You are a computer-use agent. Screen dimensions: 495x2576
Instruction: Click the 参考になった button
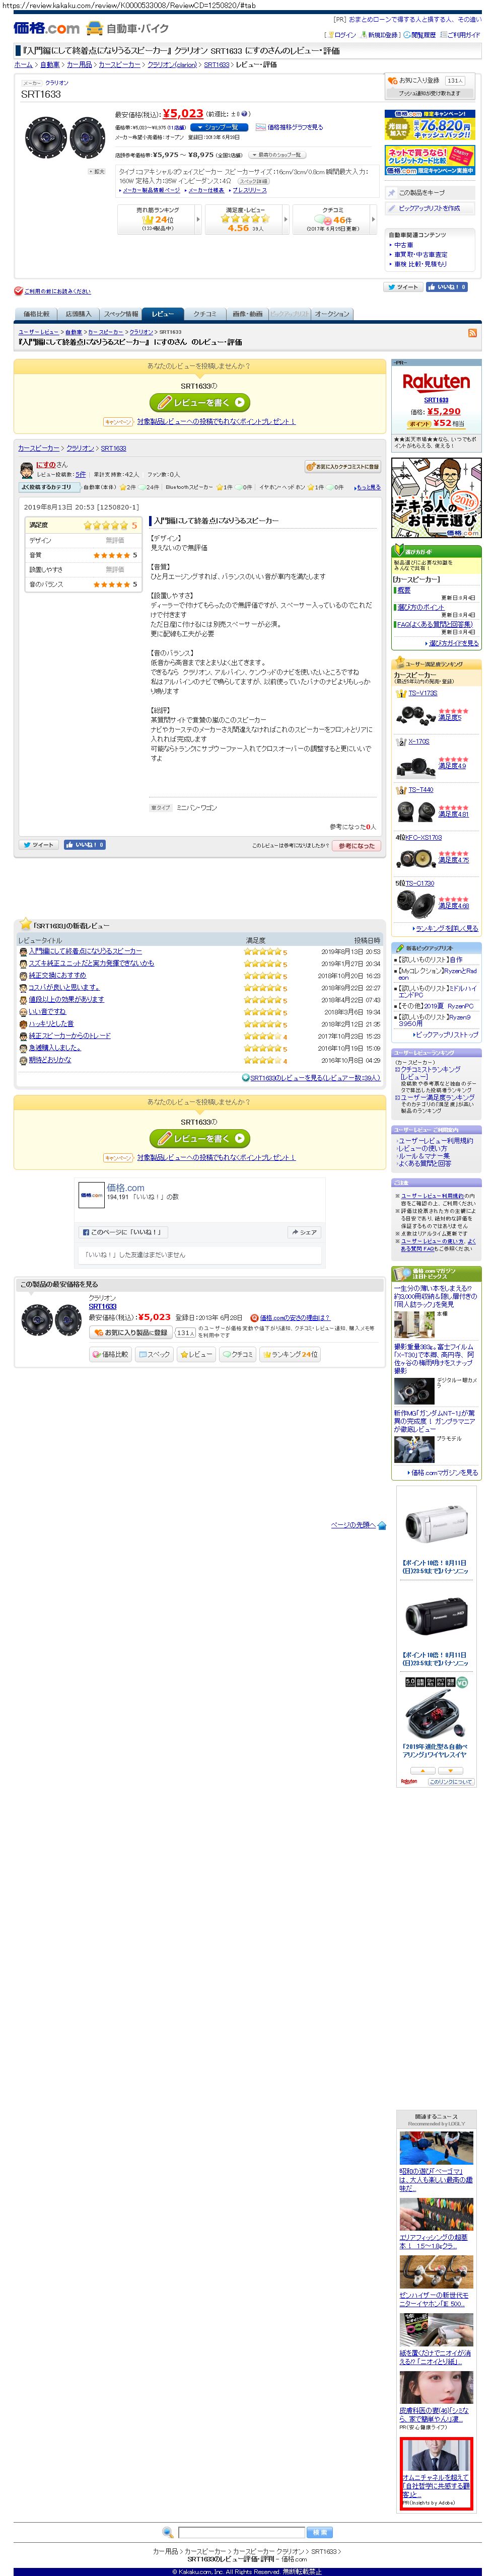(356, 846)
